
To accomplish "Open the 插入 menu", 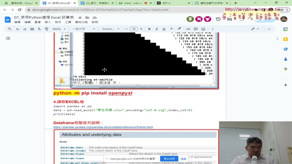I will click(x=48, y=22).
